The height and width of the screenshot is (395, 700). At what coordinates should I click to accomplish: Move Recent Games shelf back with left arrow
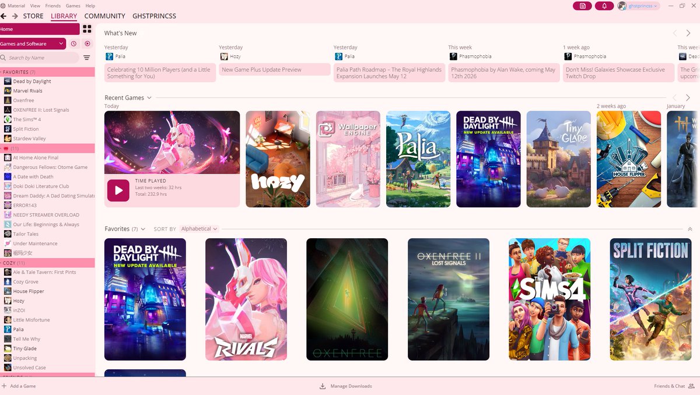point(675,97)
